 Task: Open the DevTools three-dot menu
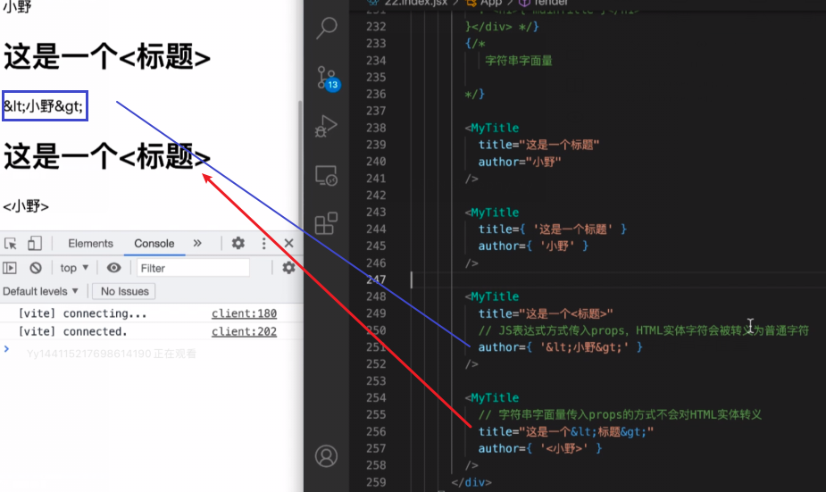[264, 243]
